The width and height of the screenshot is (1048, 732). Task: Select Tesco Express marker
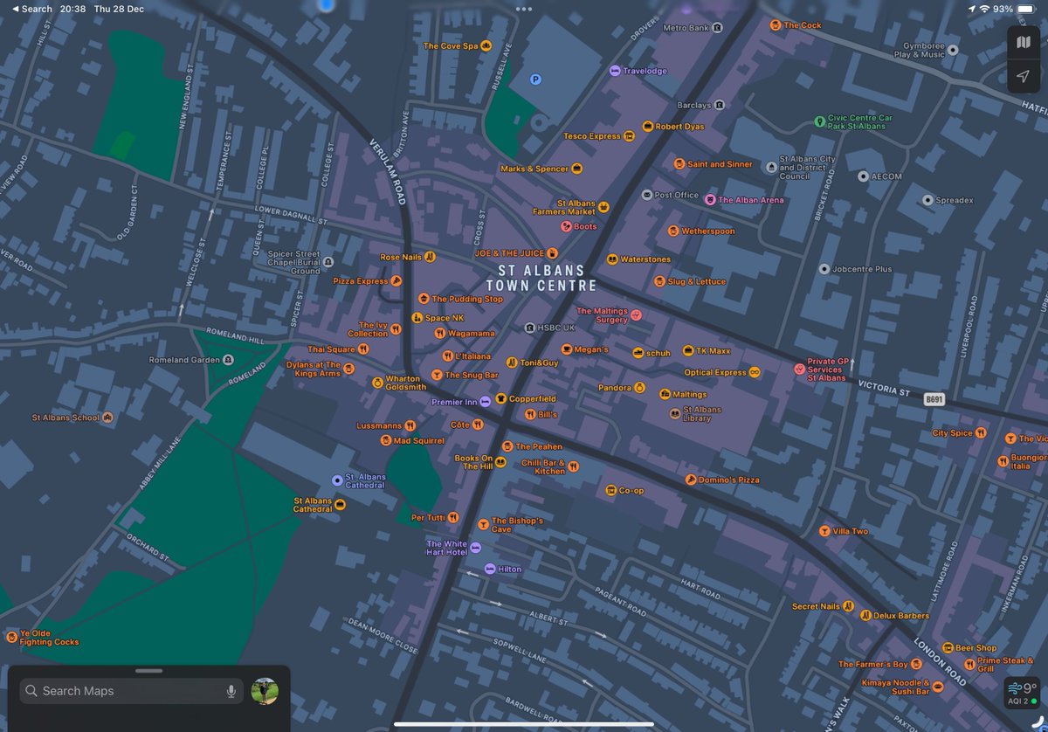(629, 136)
